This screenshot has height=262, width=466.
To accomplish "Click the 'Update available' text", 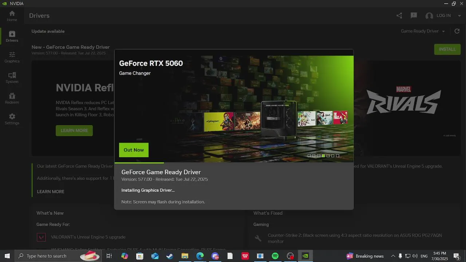I will point(48,31).
